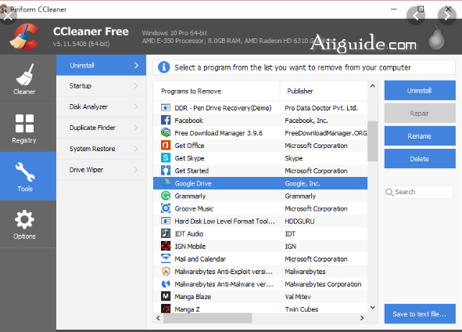Image resolution: width=462 pixels, height=332 pixels.
Task: Click the image viewer previous arrow
Action: [416, 16]
